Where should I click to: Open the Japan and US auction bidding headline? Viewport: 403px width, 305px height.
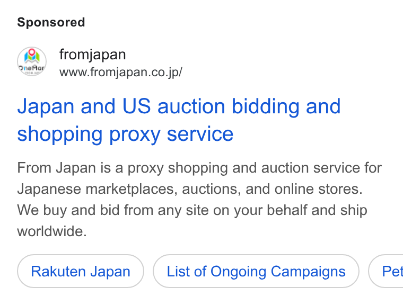point(179,120)
